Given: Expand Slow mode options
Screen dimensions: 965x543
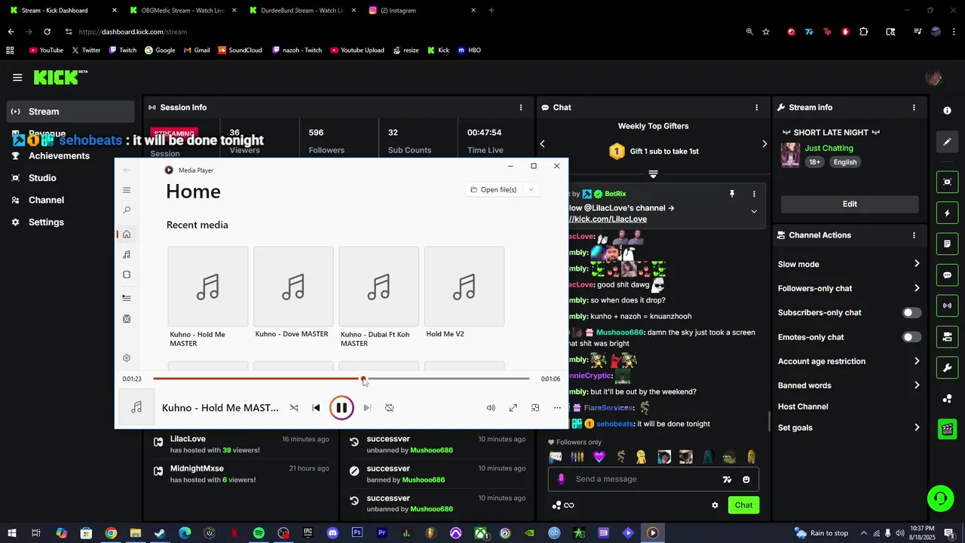Looking at the screenshot, I should (917, 264).
